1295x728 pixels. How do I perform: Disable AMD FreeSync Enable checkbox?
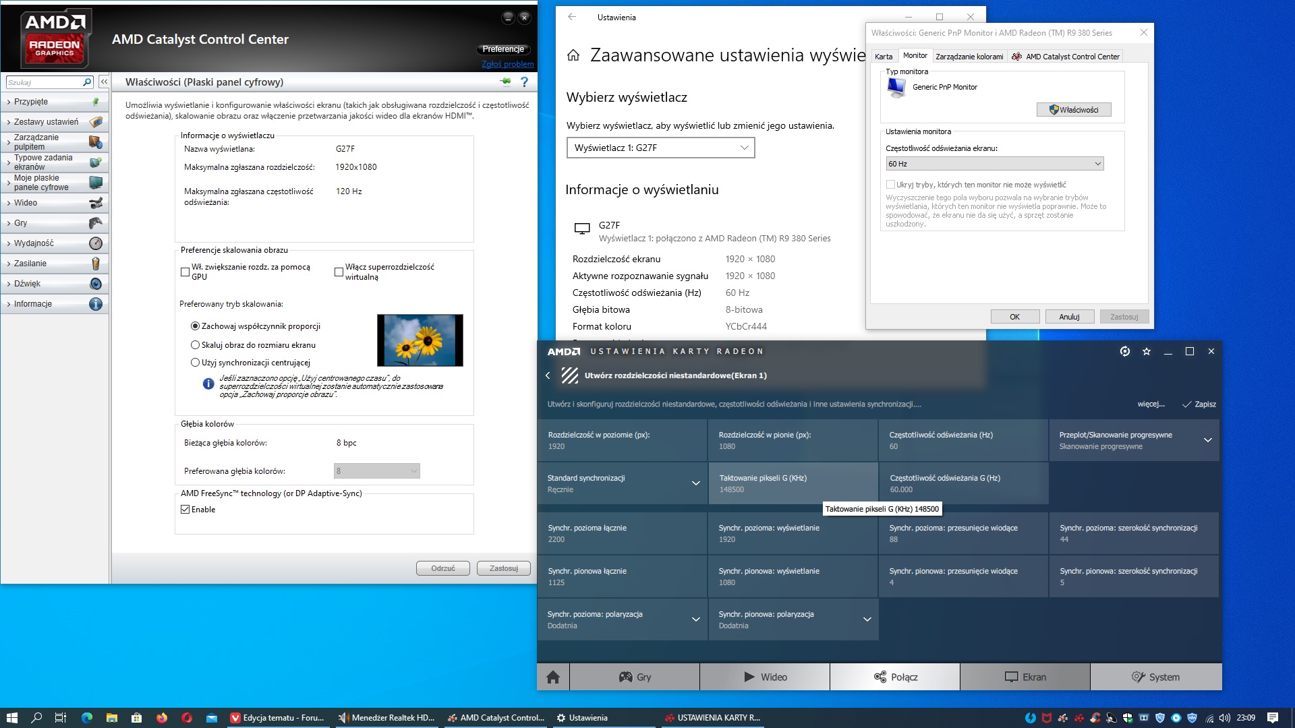pos(185,510)
